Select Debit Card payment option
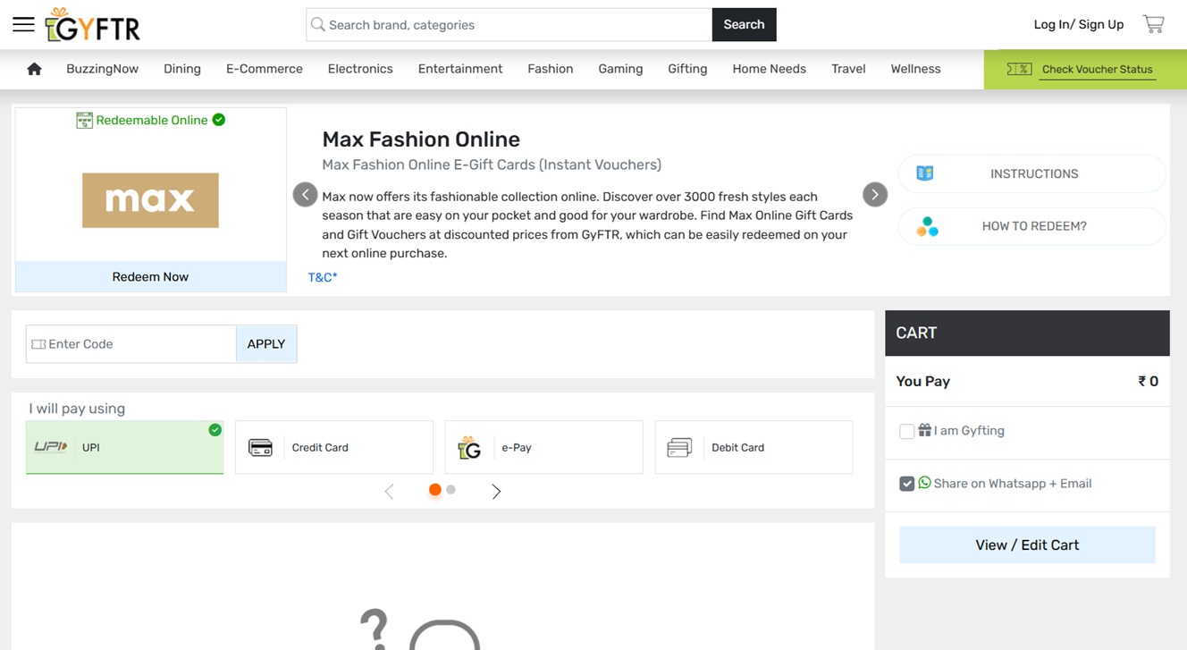Viewport: 1187px width, 650px height. coord(753,447)
